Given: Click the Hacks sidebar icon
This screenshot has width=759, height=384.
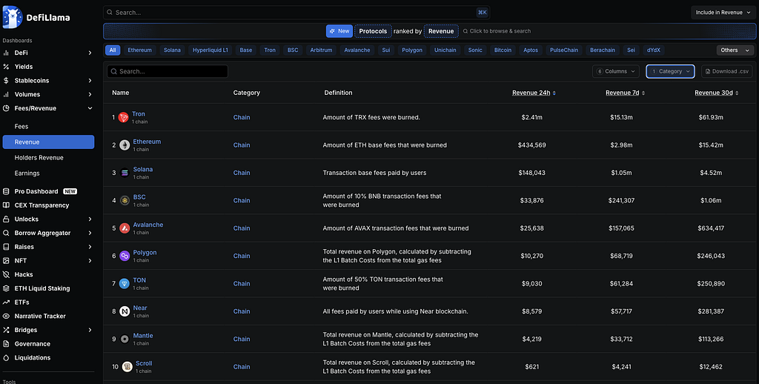Looking at the screenshot, I should [x=7, y=274].
